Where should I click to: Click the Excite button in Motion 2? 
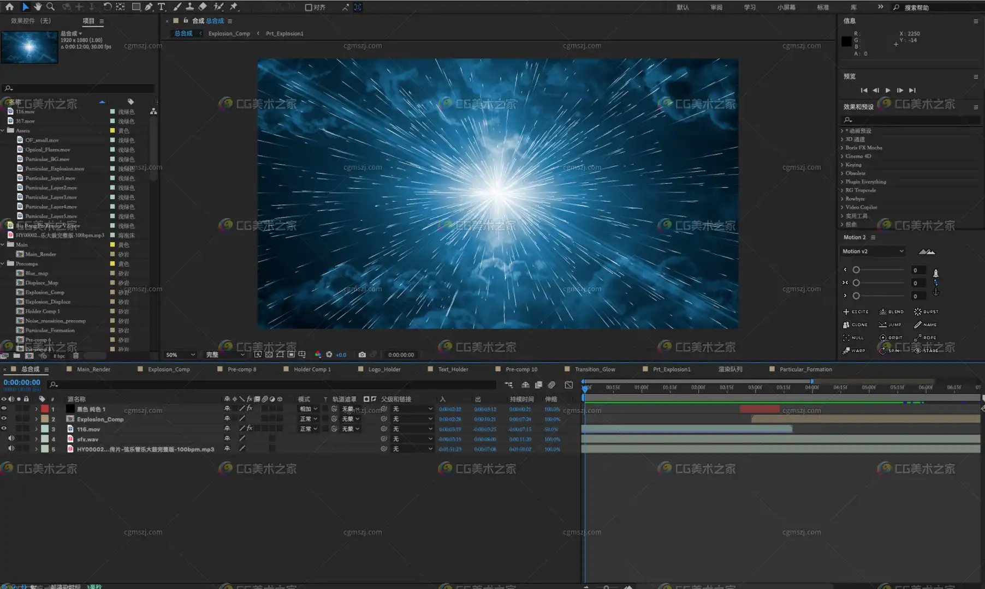click(x=856, y=312)
